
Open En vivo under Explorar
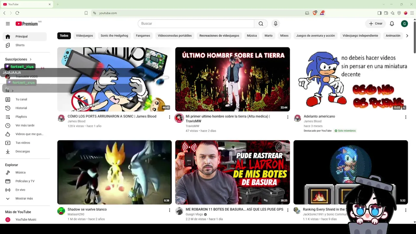coord(25,190)
